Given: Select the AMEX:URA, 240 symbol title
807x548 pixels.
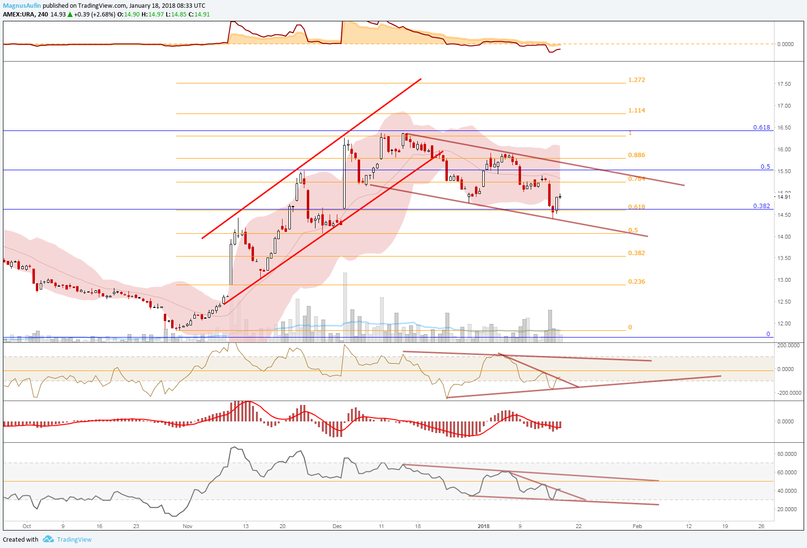Looking at the screenshot, I should pyautogui.click(x=26, y=15).
